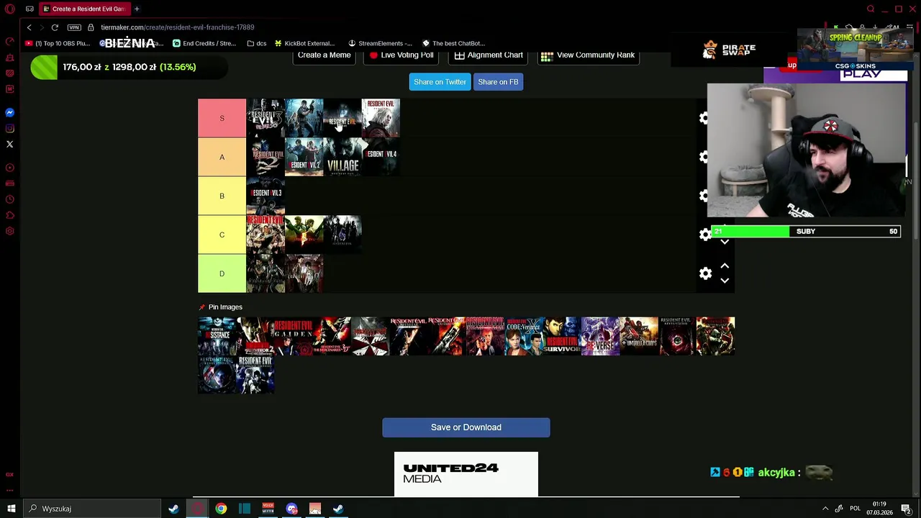Open settings gear for A tier

click(x=704, y=157)
